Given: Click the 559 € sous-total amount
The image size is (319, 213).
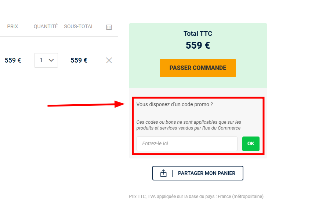Looking at the screenshot, I should 79,60.
